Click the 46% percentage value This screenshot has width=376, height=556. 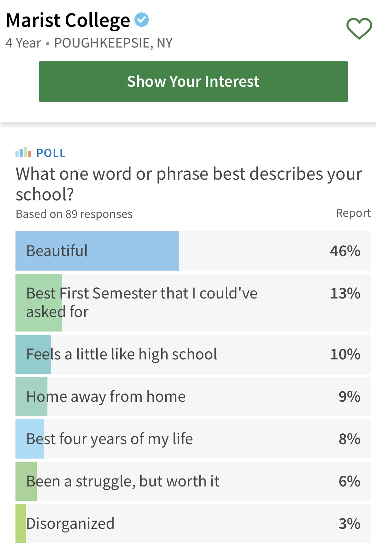345,251
